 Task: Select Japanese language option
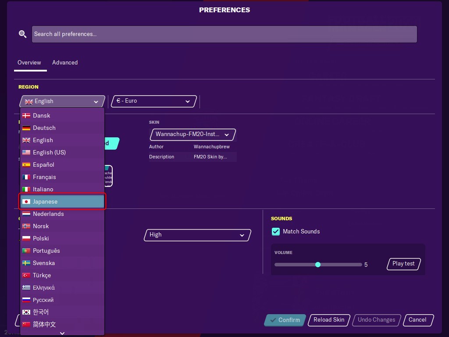62,202
